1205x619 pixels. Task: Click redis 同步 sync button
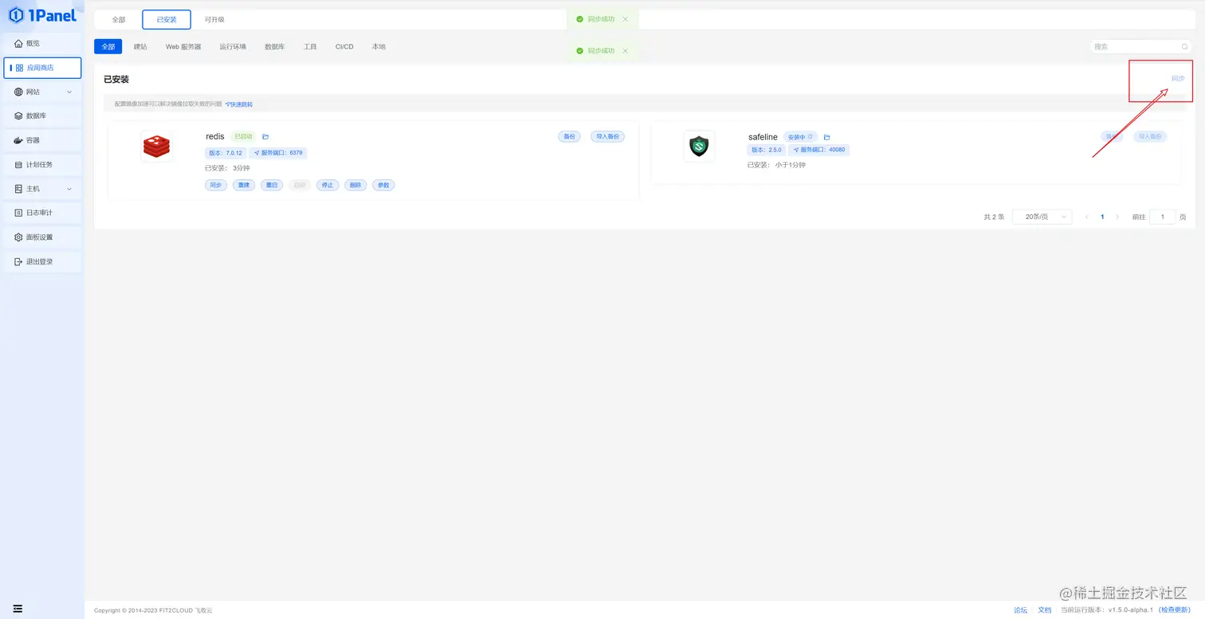(216, 185)
